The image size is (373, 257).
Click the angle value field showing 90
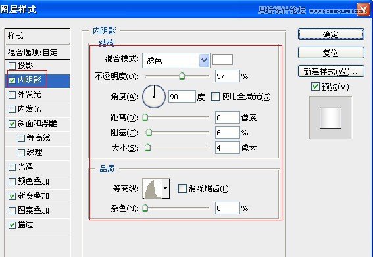point(182,97)
